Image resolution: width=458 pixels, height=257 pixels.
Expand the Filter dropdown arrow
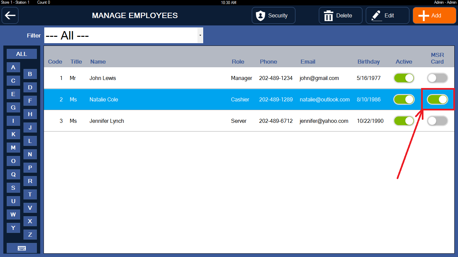point(200,35)
